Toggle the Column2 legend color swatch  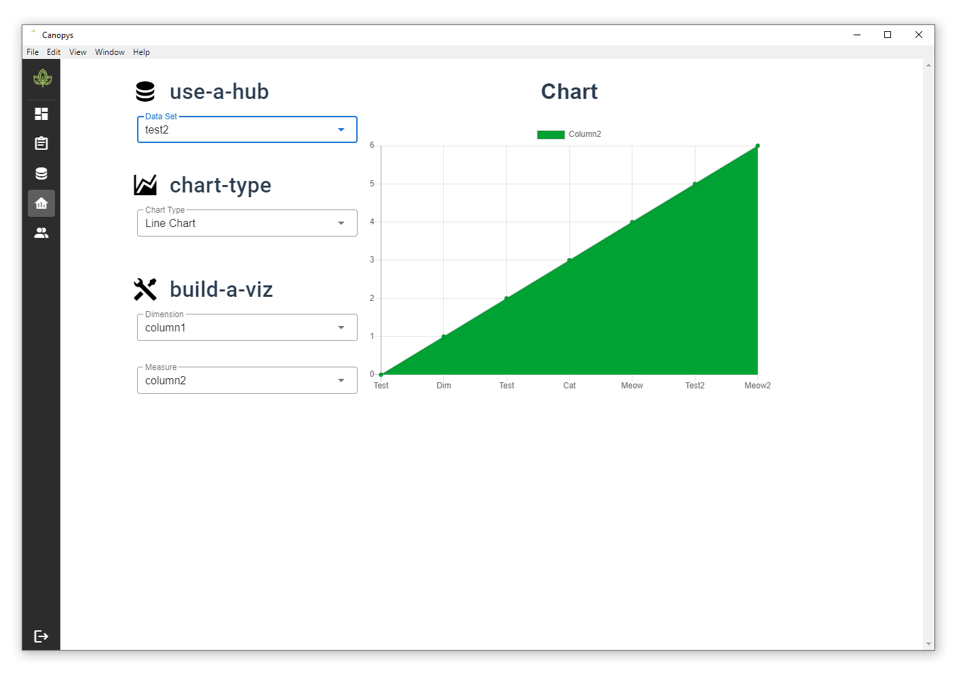(551, 134)
